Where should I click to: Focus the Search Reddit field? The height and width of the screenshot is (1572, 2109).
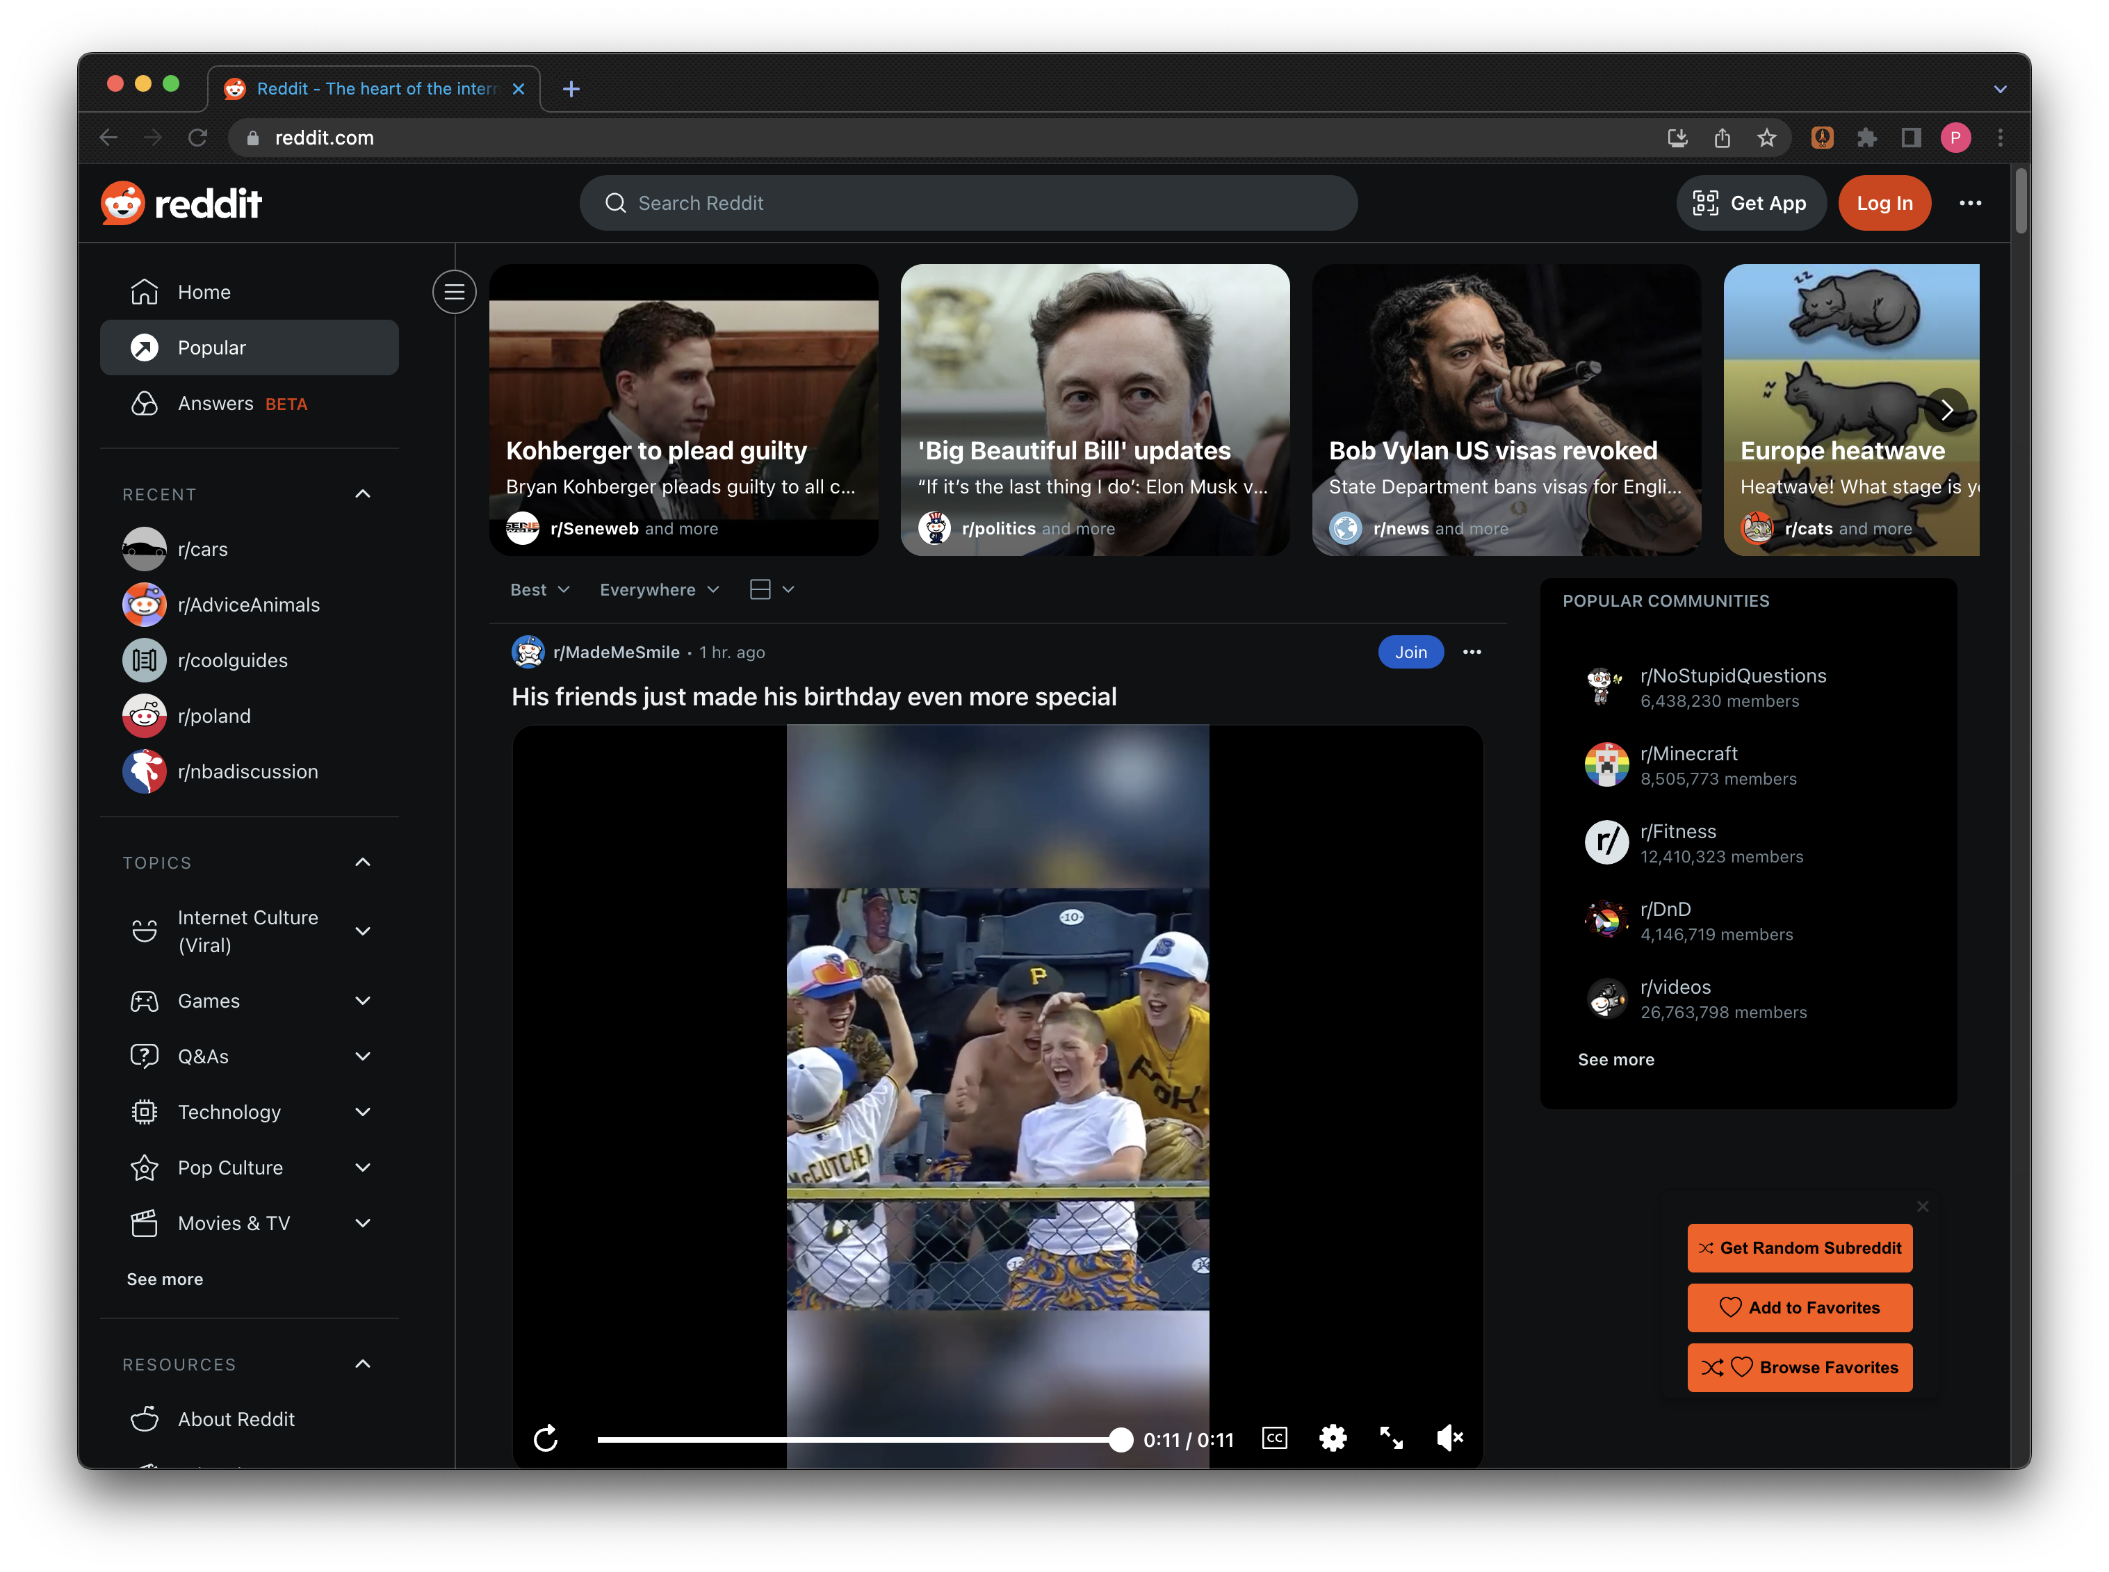point(968,203)
